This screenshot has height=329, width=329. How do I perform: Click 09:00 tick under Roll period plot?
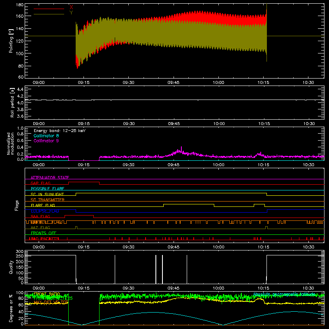[x=39, y=124]
